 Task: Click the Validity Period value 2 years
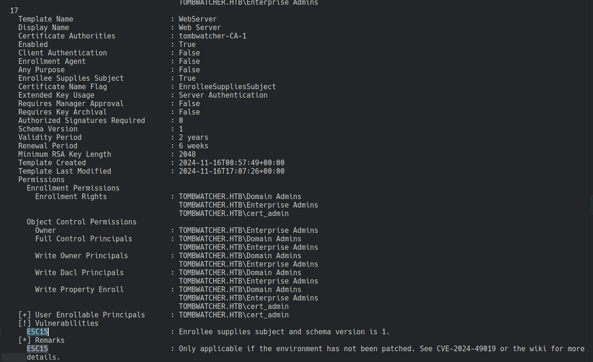tap(193, 138)
